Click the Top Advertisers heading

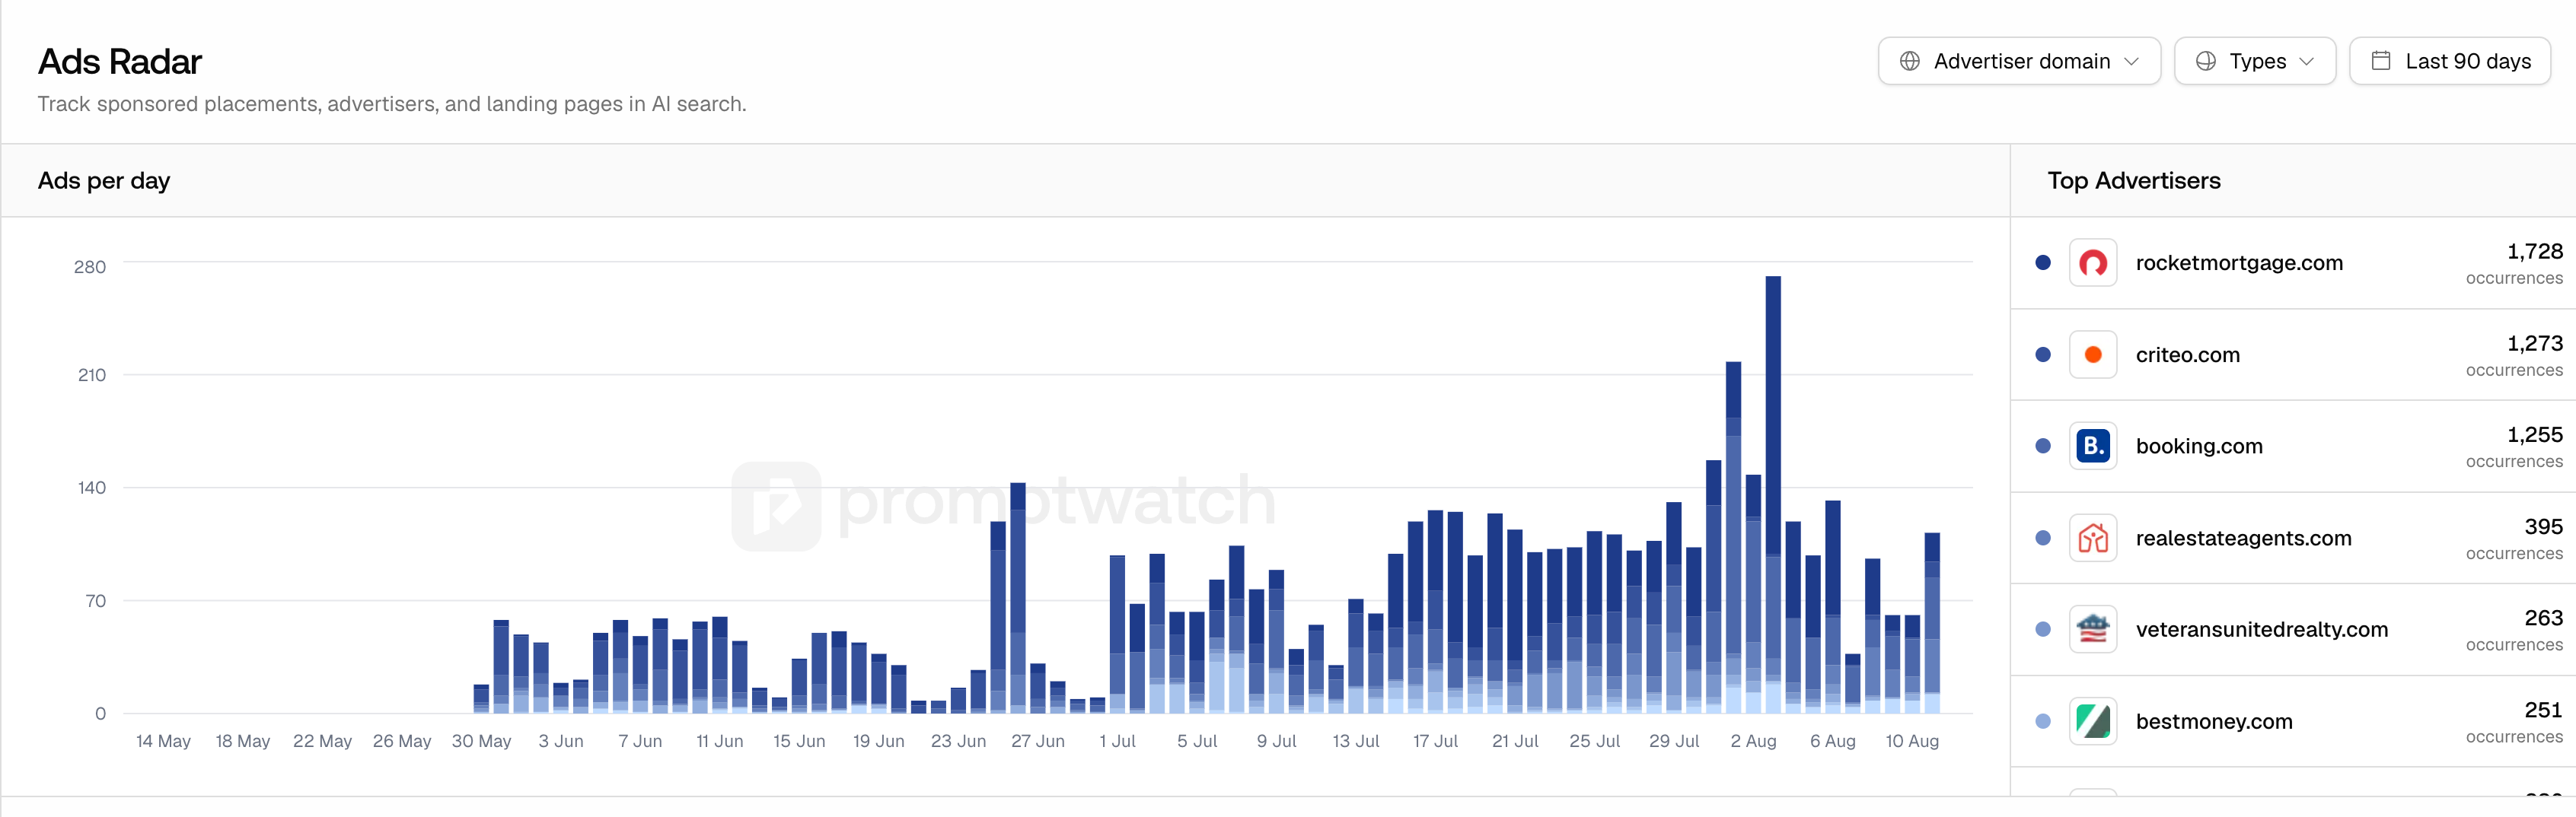pyautogui.click(x=2134, y=181)
